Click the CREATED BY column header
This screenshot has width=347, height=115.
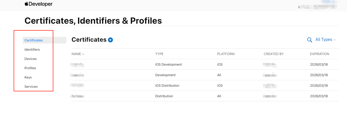pyautogui.click(x=274, y=54)
